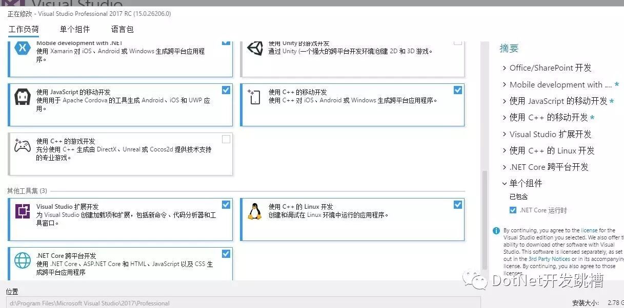Expand Visual Studio 扩展开发 summary item
Viewport: 624px width, 308px height.
point(504,135)
